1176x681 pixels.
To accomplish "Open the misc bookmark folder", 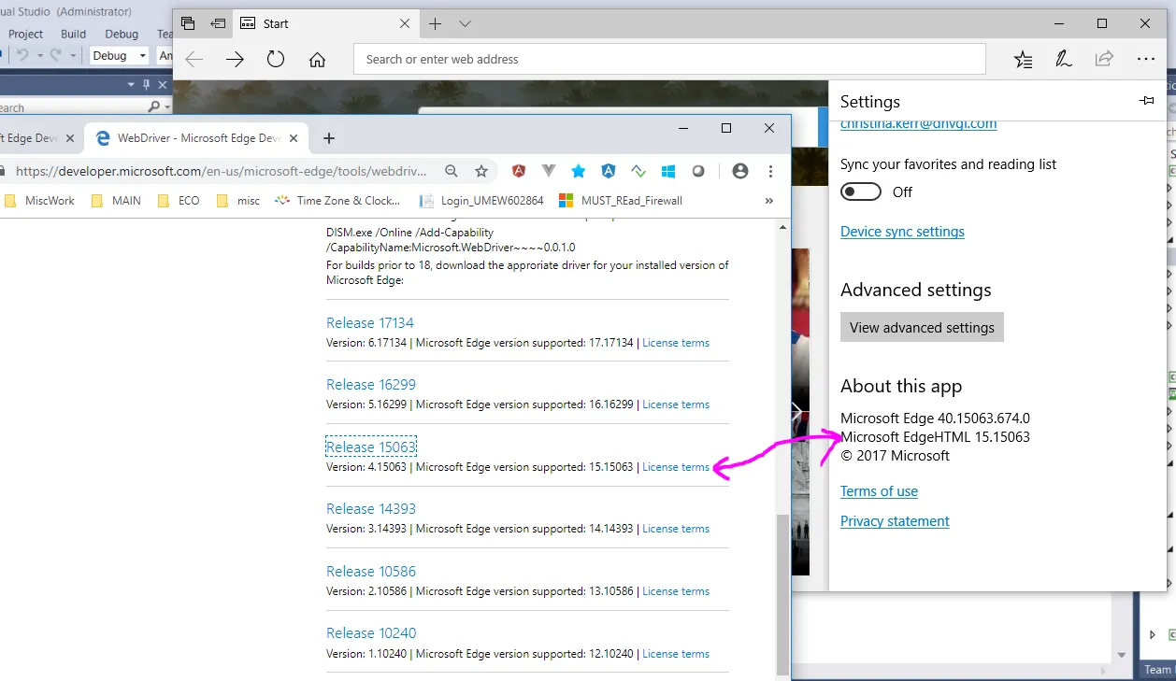I will [238, 200].
